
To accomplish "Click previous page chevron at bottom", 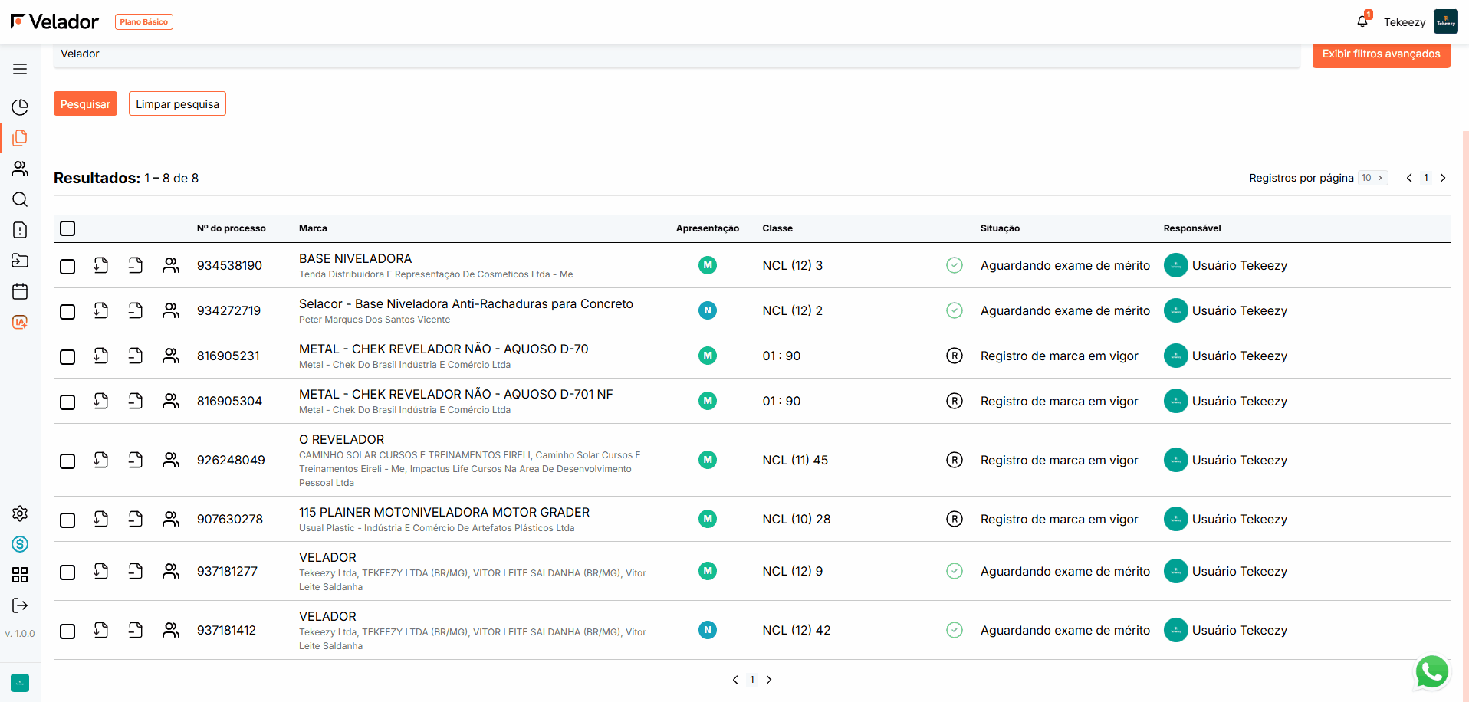I will point(735,680).
